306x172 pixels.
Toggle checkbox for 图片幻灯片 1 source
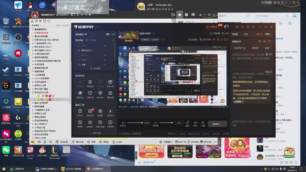(79, 50)
